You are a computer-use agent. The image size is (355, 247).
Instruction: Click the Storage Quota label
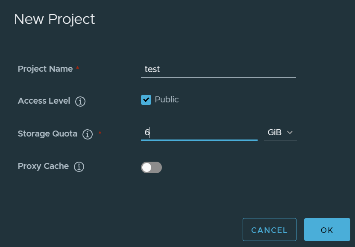tap(47, 134)
